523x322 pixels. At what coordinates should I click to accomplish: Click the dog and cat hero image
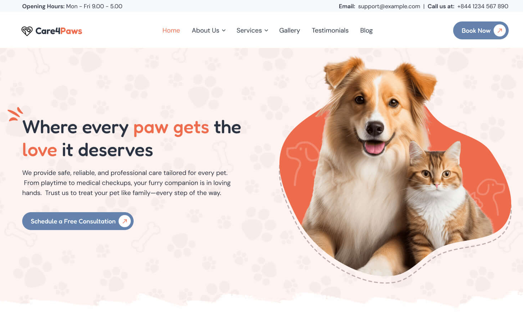[x=395, y=168]
